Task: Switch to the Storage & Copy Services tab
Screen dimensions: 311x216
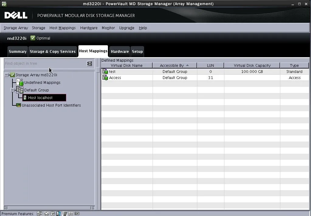Action: (53, 52)
